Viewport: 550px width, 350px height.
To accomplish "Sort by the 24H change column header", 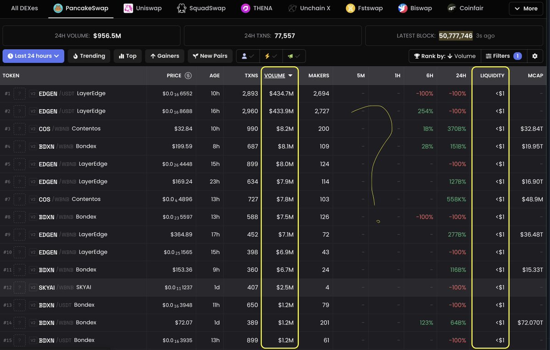I will pyautogui.click(x=461, y=75).
